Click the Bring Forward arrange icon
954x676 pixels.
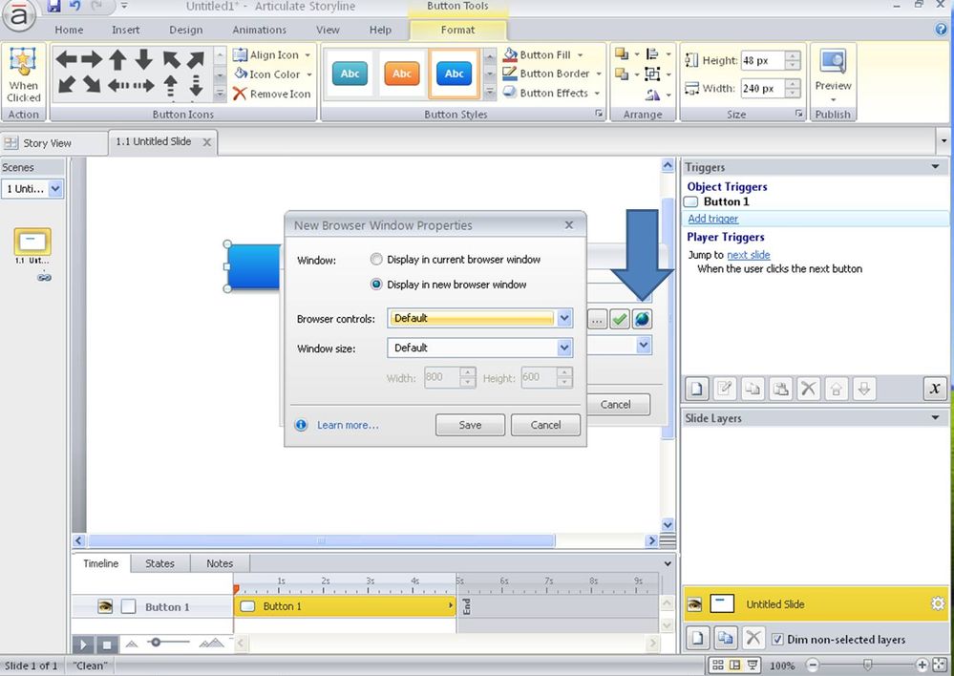pyautogui.click(x=621, y=54)
